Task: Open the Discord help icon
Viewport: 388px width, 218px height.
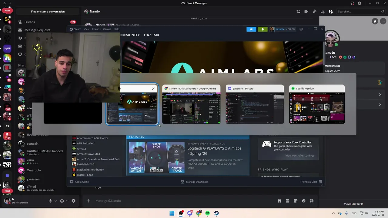Action: pyautogui.click(x=360, y=3)
